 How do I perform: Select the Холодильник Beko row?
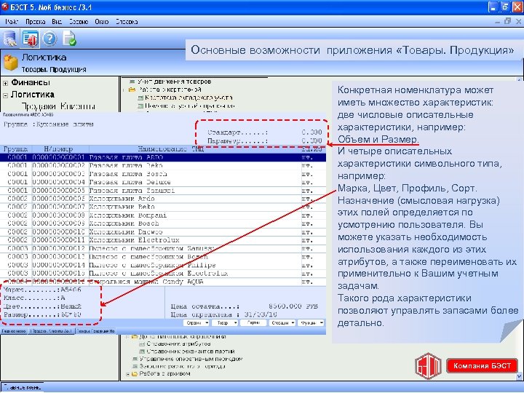click(x=163, y=207)
